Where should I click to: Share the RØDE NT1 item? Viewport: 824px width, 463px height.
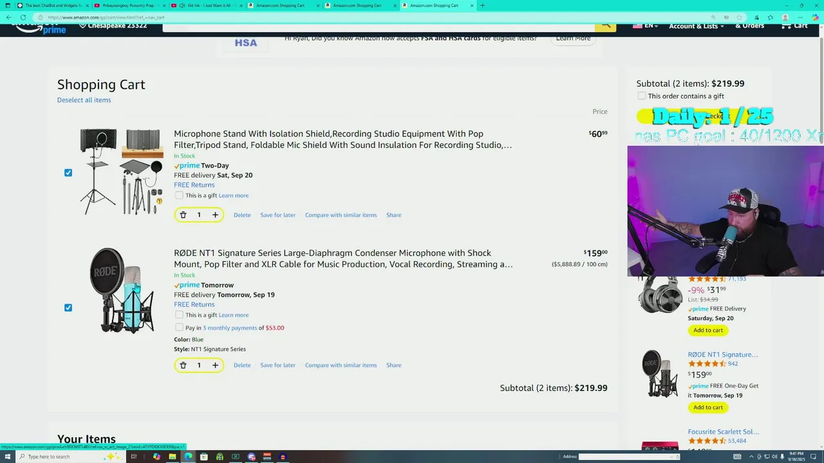click(393, 365)
